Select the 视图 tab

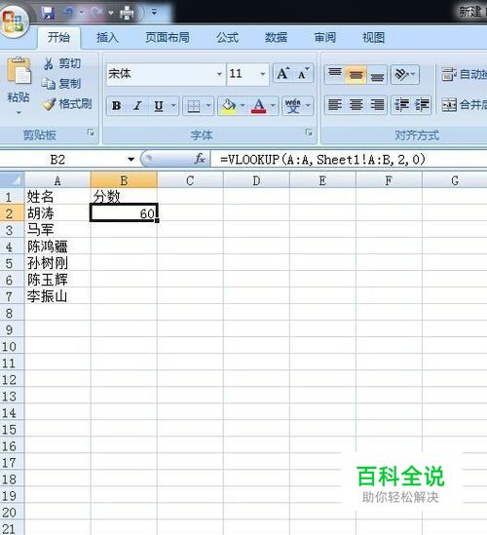(x=373, y=37)
